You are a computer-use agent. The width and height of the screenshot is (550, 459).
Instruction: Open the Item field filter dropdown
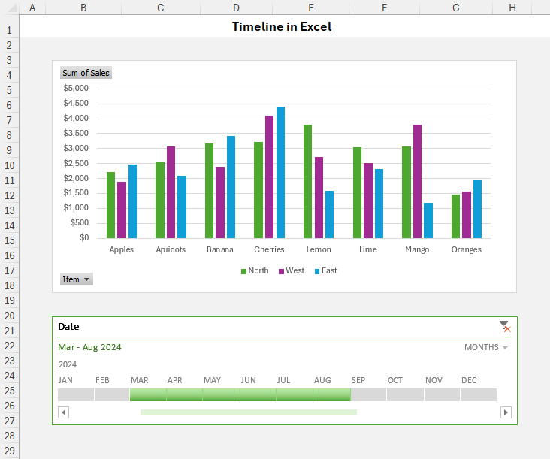pyautogui.click(x=77, y=279)
